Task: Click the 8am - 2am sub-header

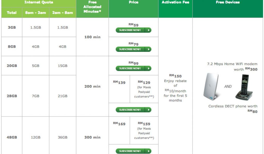Action: point(36,13)
